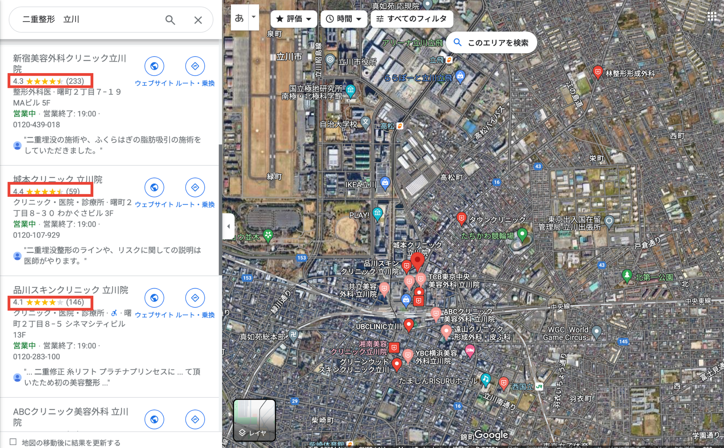The height and width of the screenshot is (448, 724).
Task: Click the 4.1 rating with 146 reviews
Action: point(48,302)
